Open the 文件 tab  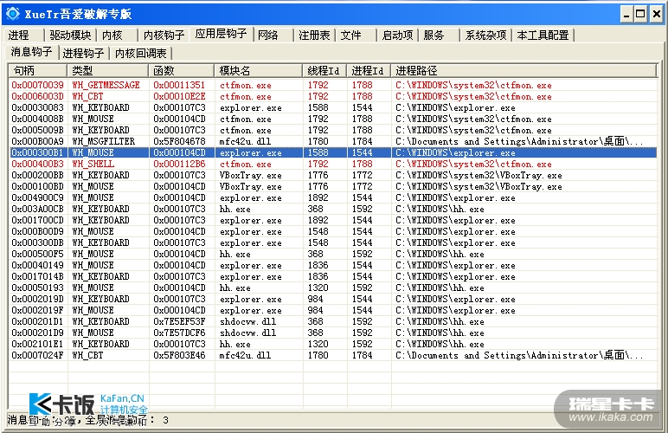click(350, 35)
